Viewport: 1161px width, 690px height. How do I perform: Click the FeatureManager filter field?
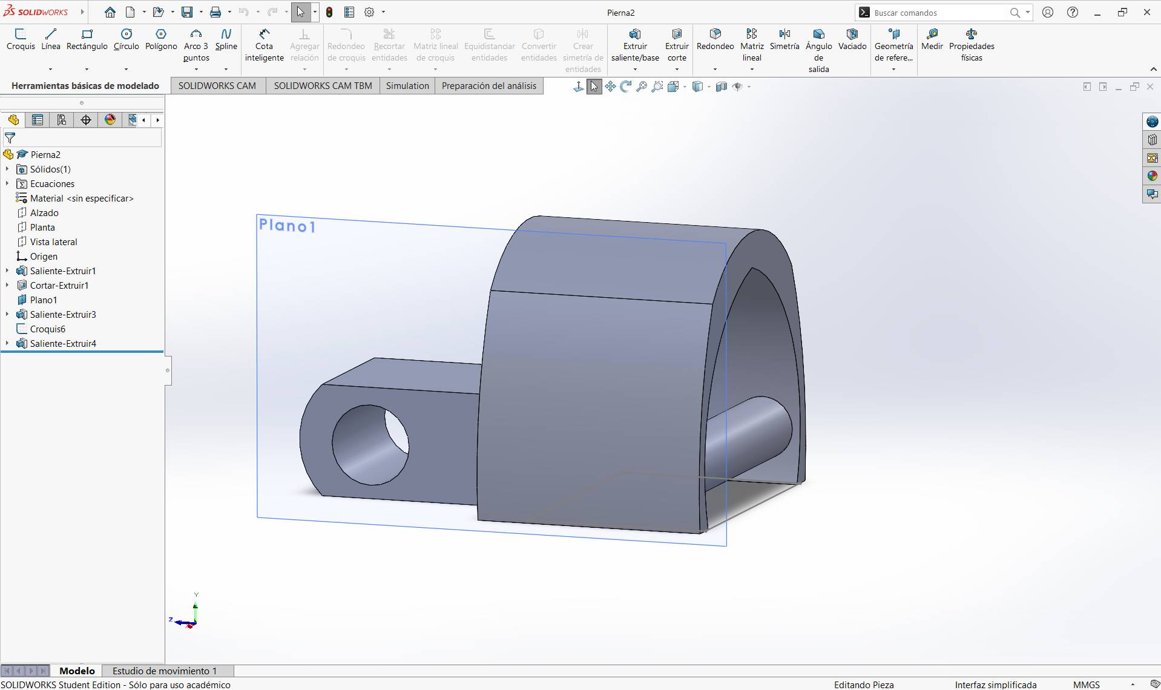coord(82,138)
